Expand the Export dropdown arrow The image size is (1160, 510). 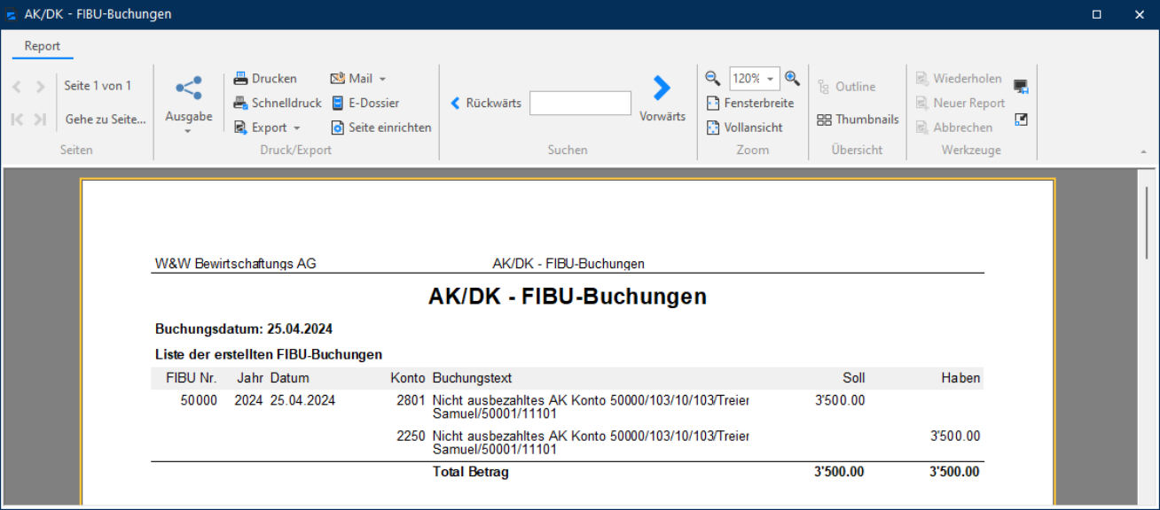pyautogui.click(x=297, y=128)
